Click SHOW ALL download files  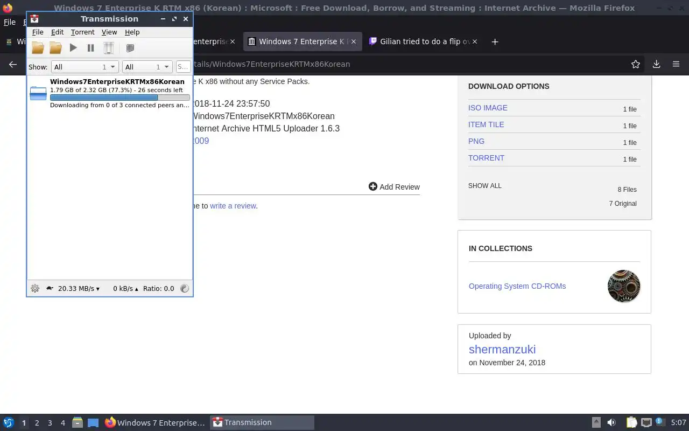pos(484,186)
